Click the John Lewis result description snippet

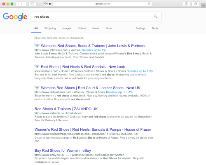93,55
